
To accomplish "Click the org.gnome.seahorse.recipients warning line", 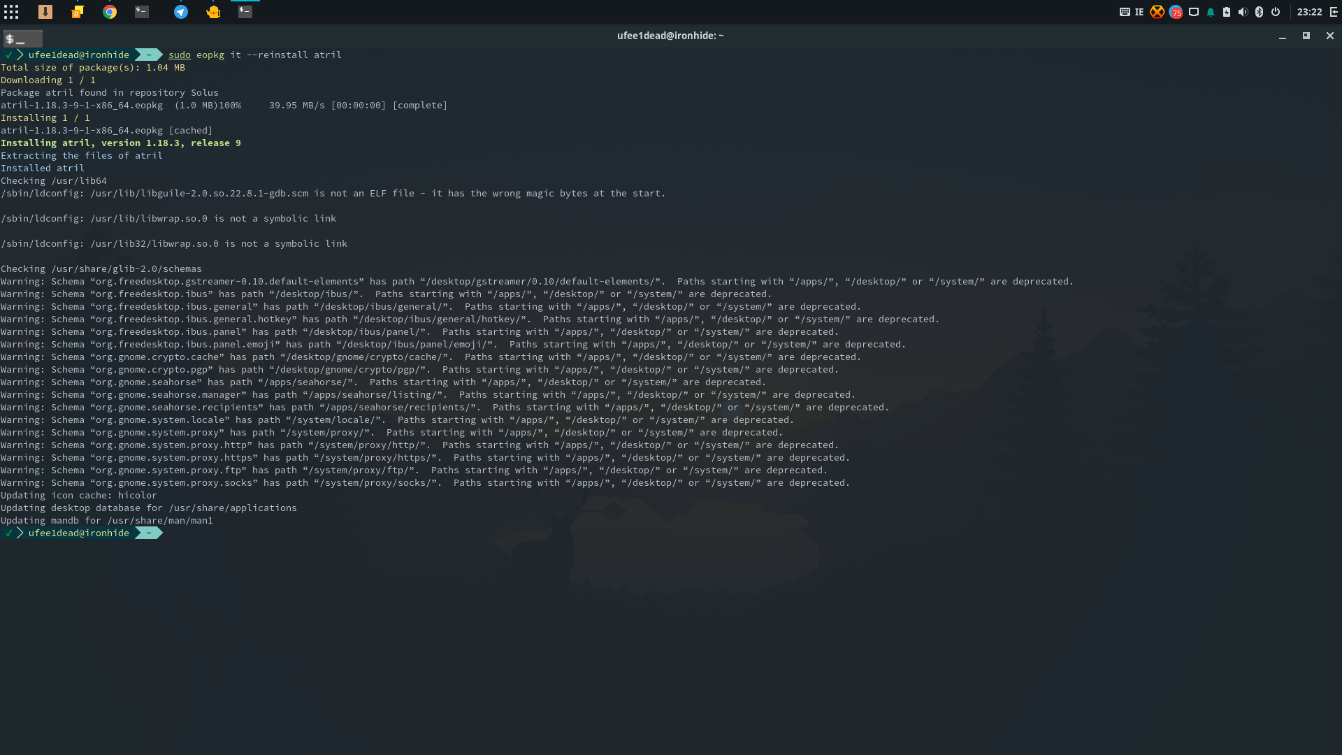I will point(445,408).
